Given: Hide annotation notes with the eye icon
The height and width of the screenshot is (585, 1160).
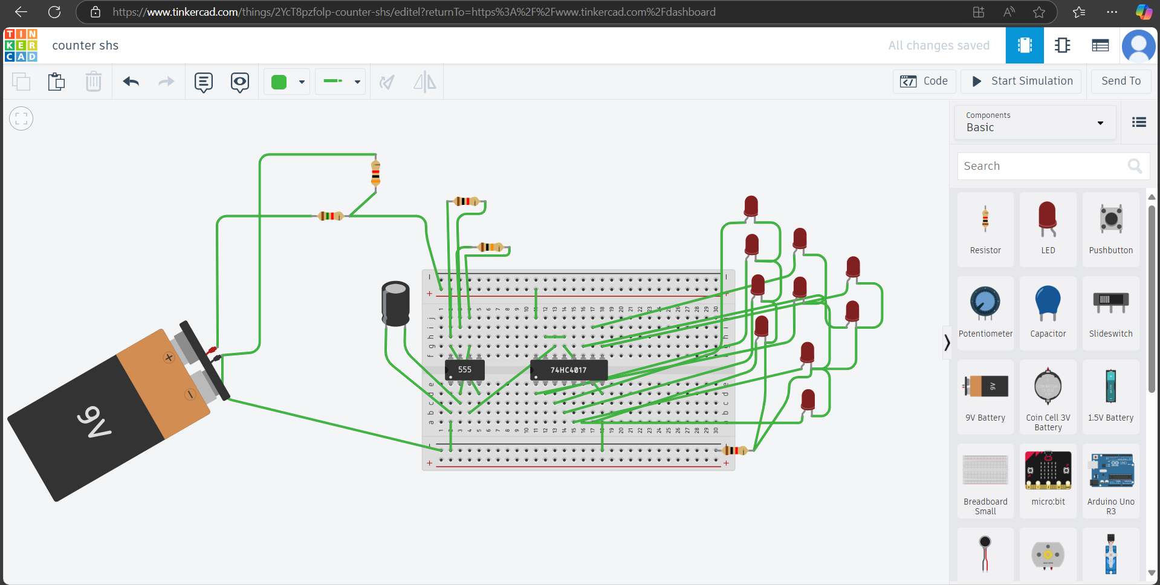Looking at the screenshot, I should point(239,82).
